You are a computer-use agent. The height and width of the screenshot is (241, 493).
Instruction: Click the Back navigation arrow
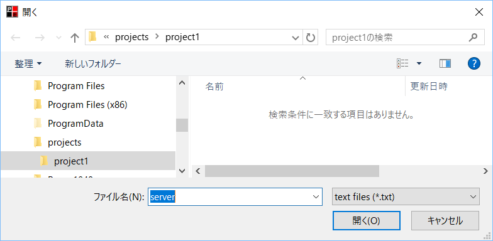point(16,38)
